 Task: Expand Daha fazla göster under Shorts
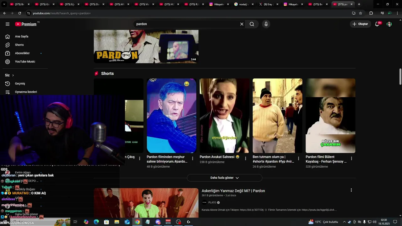(x=225, y=178)
